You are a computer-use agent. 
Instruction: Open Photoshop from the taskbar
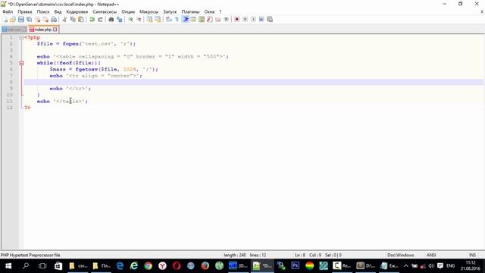click(x=295, y=266)
